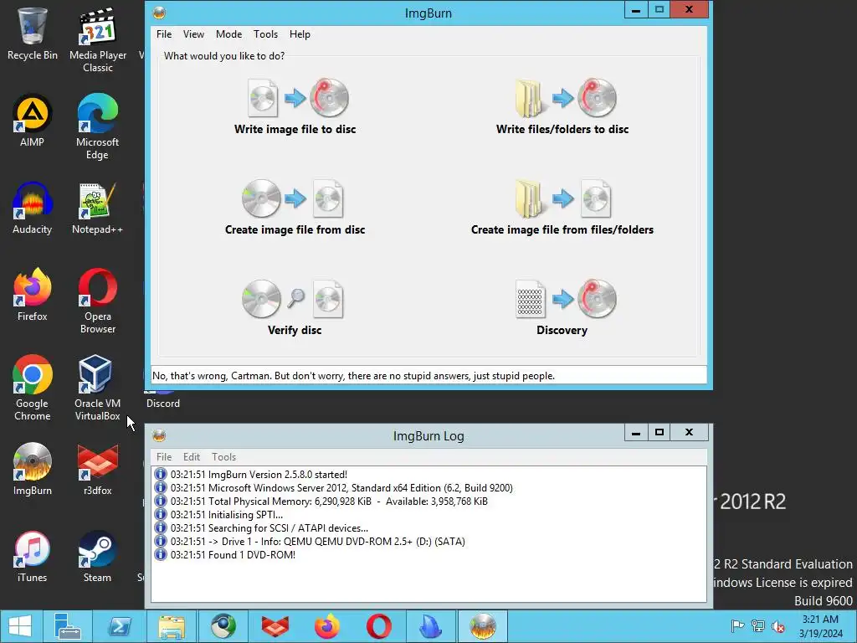Open Verify disc mode
Image resolution: width=857 pixels, height=643 pixels.
coord(295,308)
